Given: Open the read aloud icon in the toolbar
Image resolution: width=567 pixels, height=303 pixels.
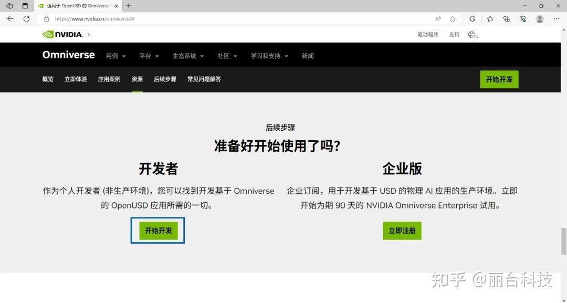Looking at the screenshot, I should click(437, 18).
